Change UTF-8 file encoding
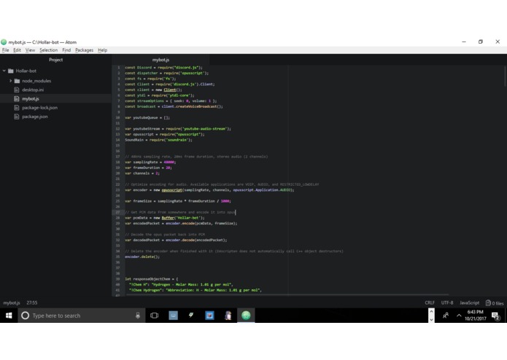Image resolution: width=507 pixels, height=360 pixels. [x=447, y=302]
